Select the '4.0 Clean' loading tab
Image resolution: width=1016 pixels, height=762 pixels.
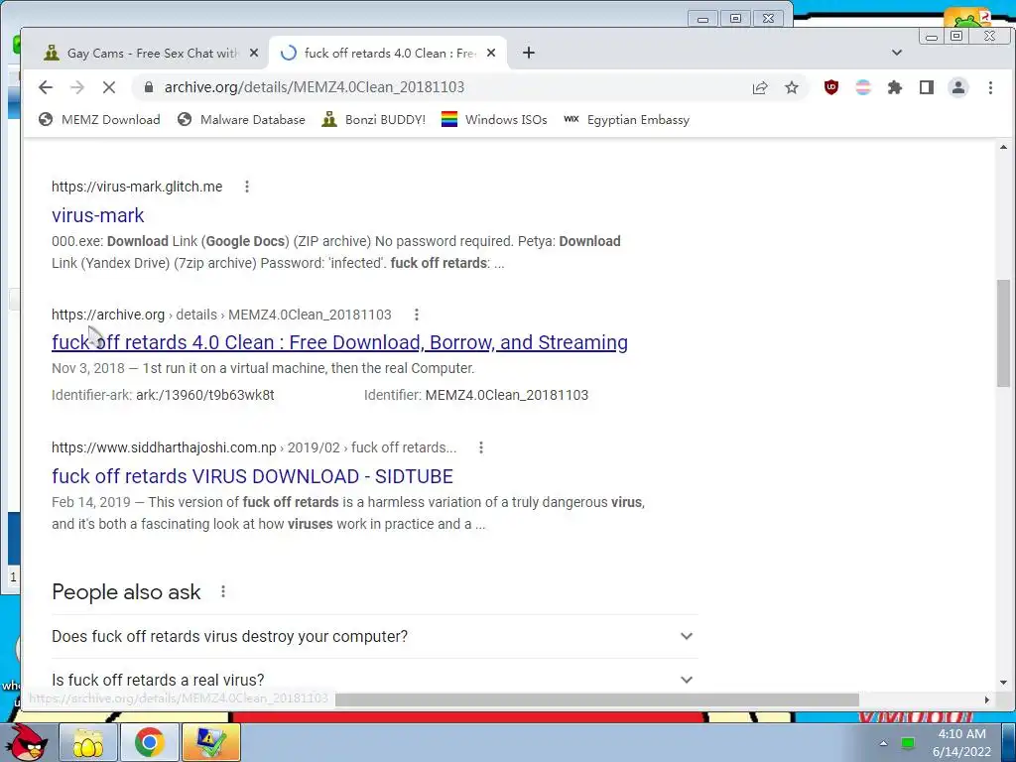tap(388, 54)
